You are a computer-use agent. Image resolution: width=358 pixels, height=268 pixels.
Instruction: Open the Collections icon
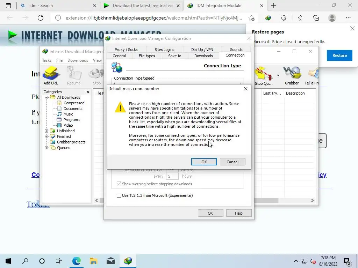pyautogui.click(x=316, y=18)
